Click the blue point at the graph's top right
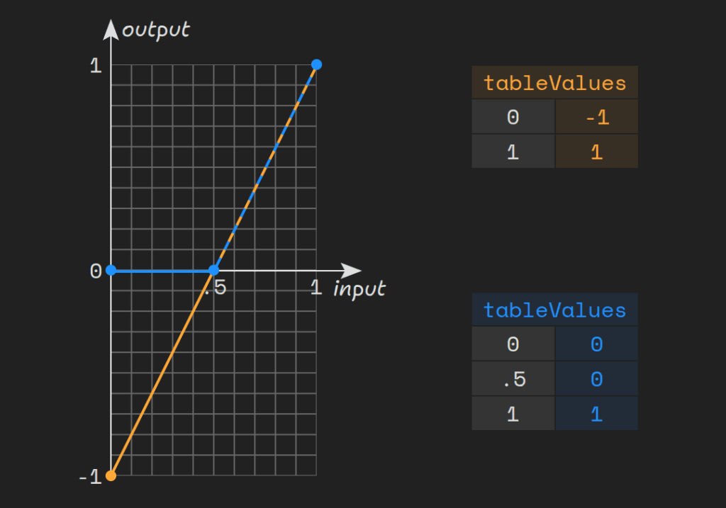Image resolution: width=726 pixels, height=508 pixels. point(317,64)
